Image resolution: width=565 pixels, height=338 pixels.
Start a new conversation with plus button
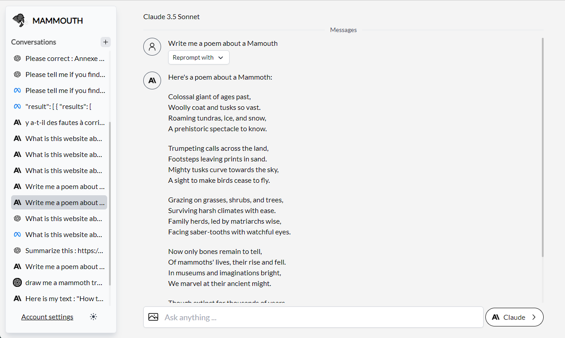[105, 42]
